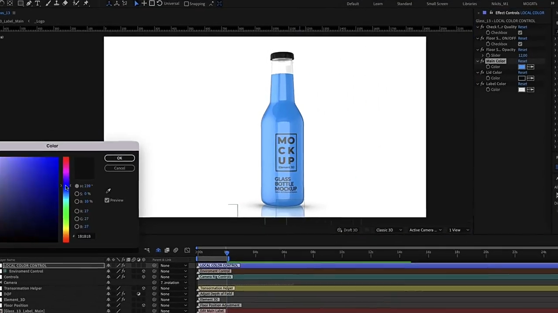Click the white Label Color swatch
Image resolution: width=558 pixels, height=313 pixels.
[x=521, y=90]
